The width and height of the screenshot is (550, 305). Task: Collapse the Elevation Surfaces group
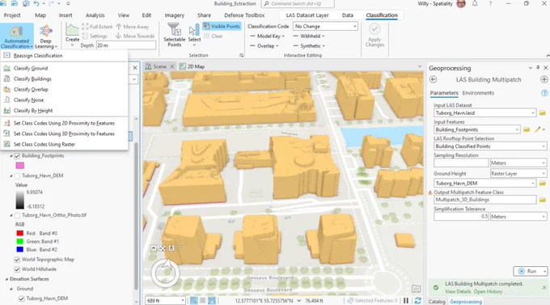(6, 279)
